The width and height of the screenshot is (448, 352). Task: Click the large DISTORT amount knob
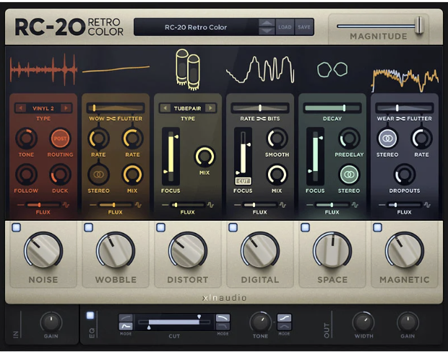pyautogui.click(x=188, y=250)
